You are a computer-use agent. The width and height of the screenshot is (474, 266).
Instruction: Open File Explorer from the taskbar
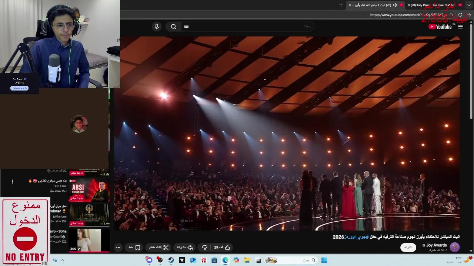tap(247, 260)
